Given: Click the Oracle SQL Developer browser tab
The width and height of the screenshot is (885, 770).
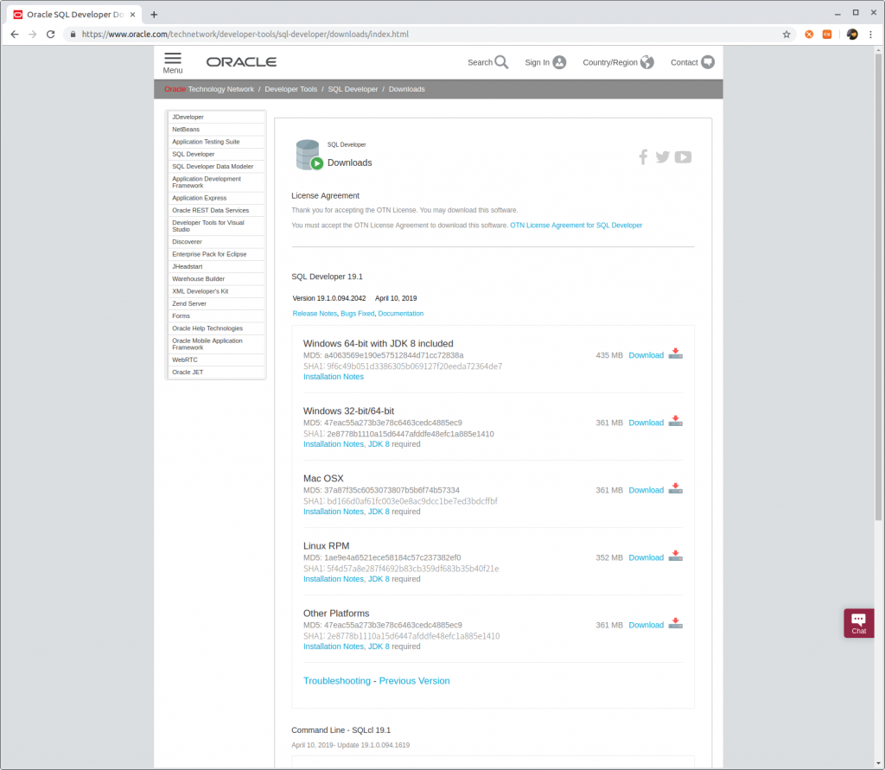Looking at the screenshot, I should click(x=74, y=15).
